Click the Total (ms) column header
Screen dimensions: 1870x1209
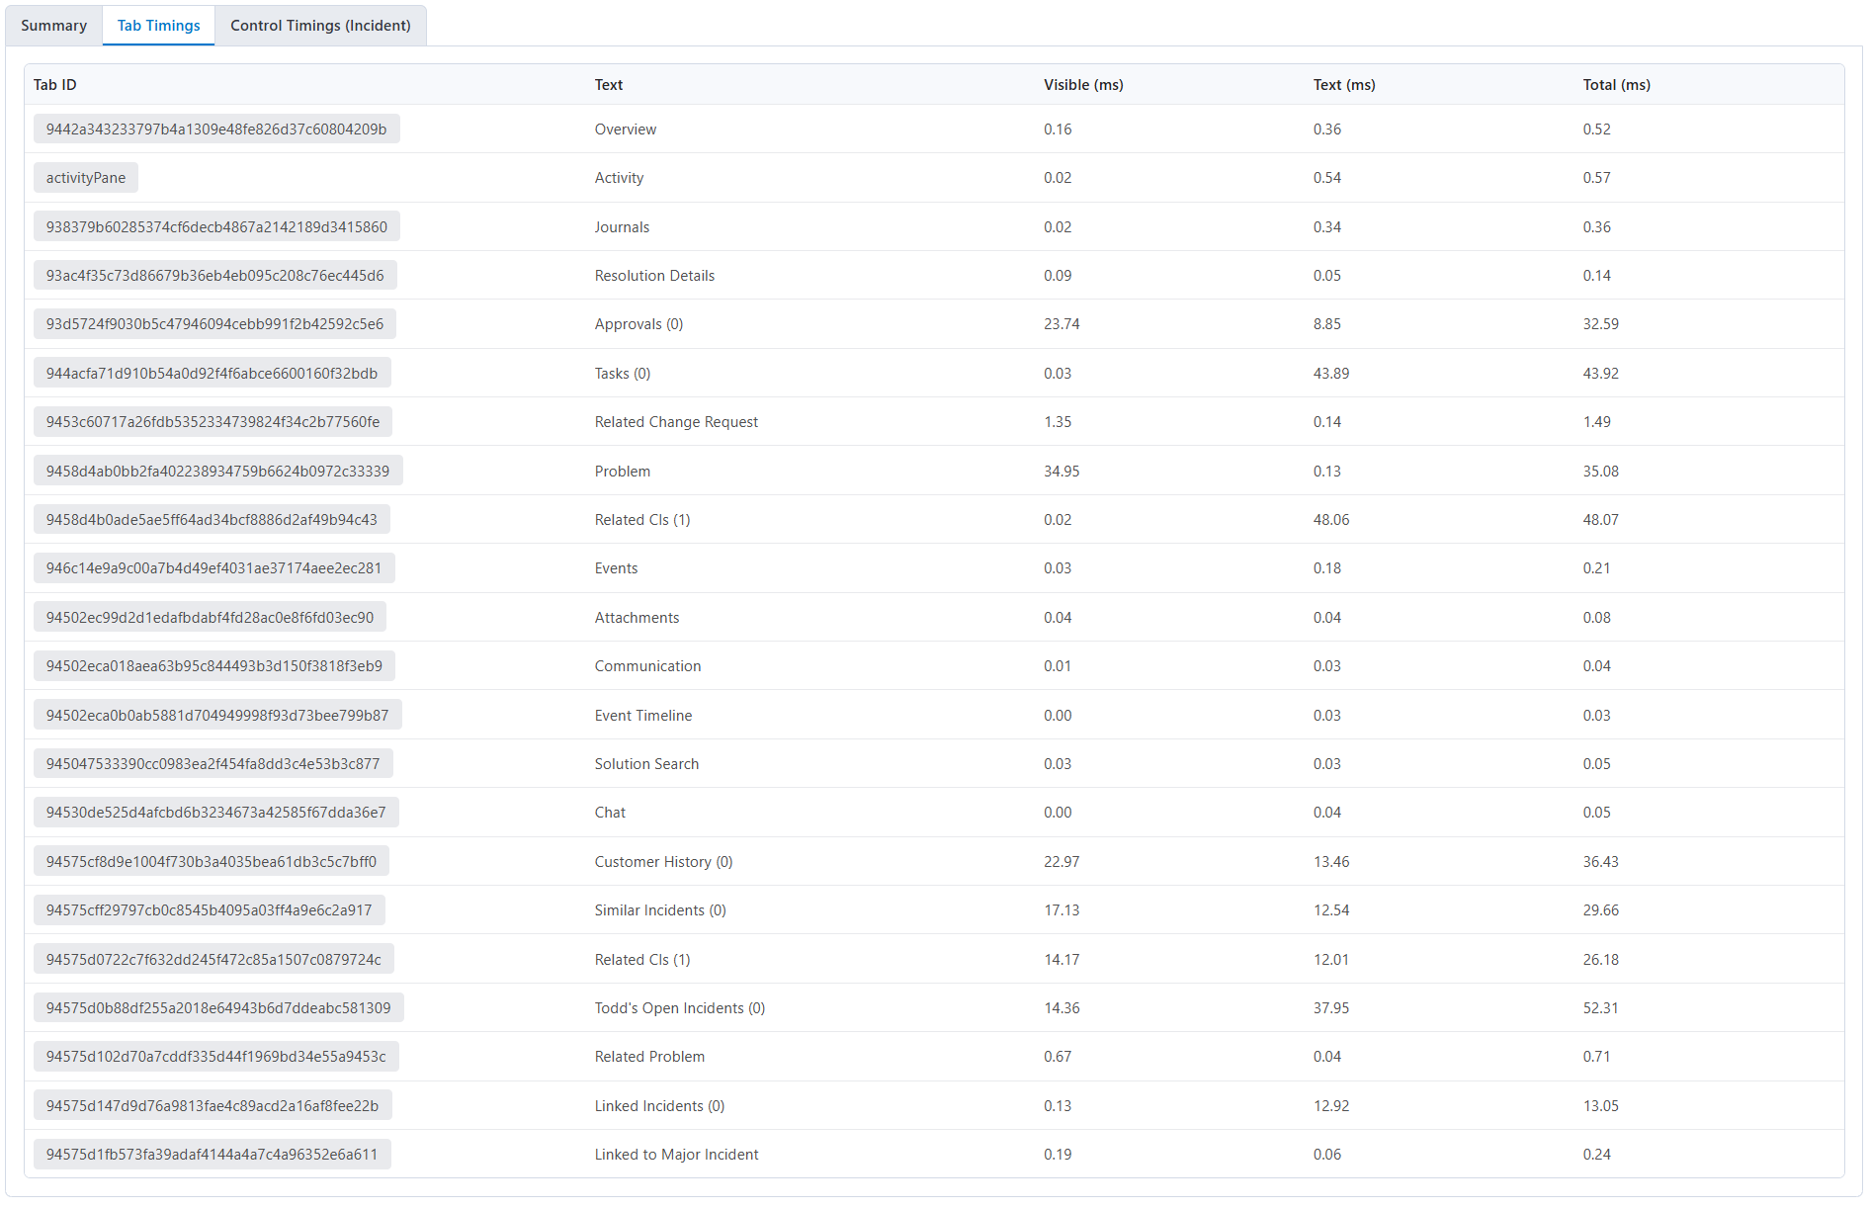1616,85
